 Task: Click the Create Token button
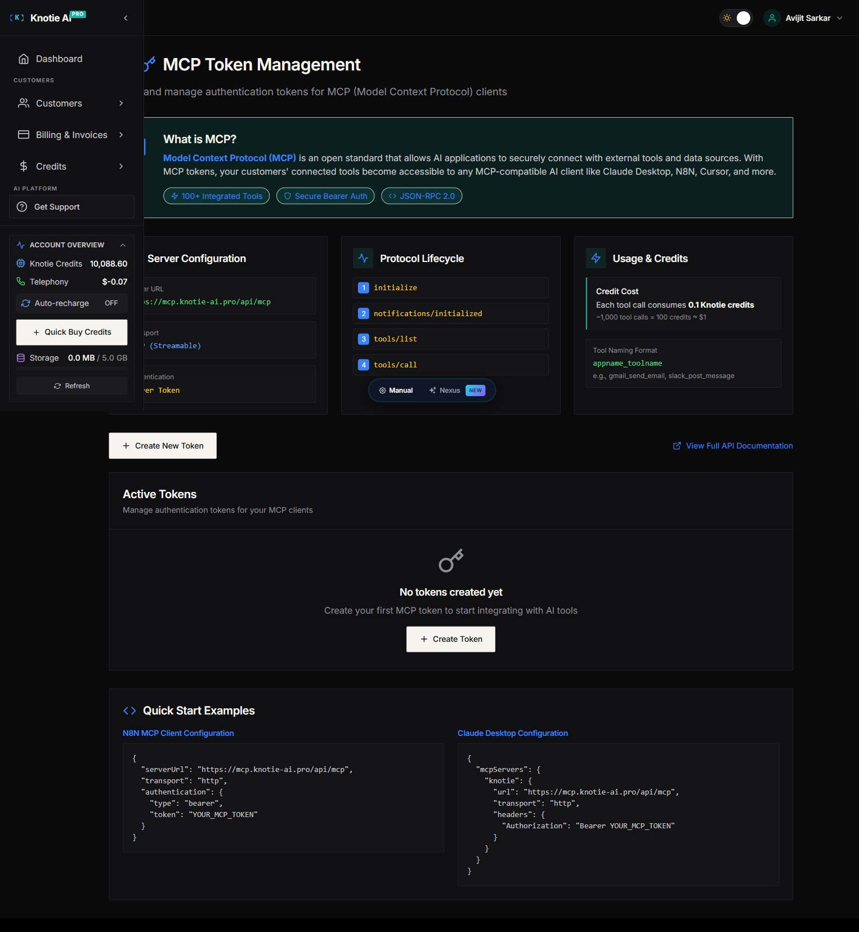(451, 639)
